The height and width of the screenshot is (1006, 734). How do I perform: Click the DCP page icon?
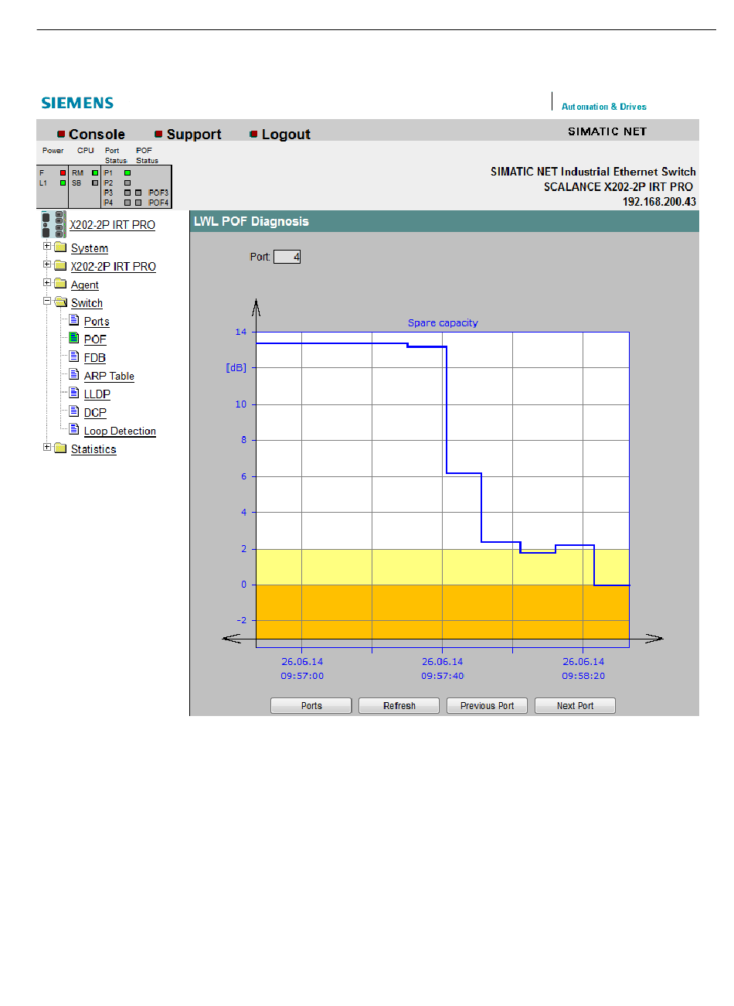pyautogui.click(x=74, y=411)
